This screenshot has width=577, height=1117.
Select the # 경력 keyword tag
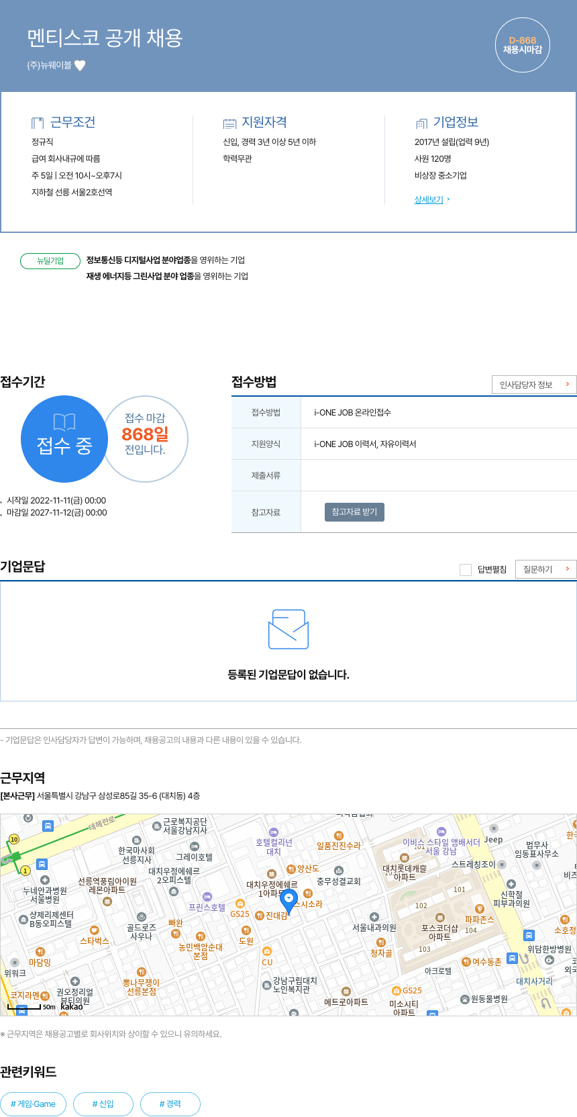[170, 1104]
